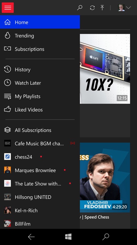Viewport: 137px width, 245px height.
Task: Open Hillsong UNITED channel
Action: click(40, 197)
